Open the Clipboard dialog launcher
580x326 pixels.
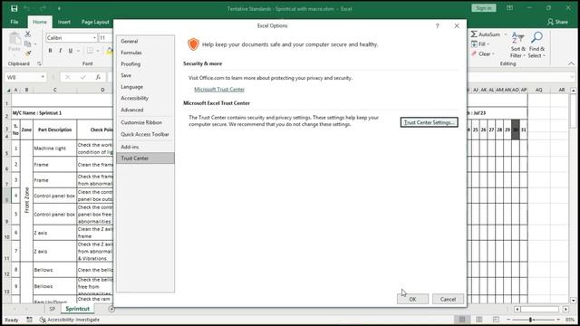click(39, 63)
